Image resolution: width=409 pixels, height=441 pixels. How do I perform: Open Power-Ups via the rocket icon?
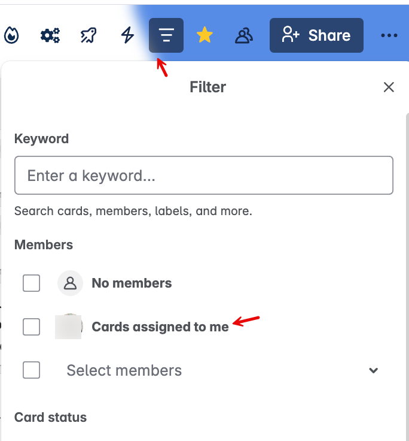click(x=88, y=36)
